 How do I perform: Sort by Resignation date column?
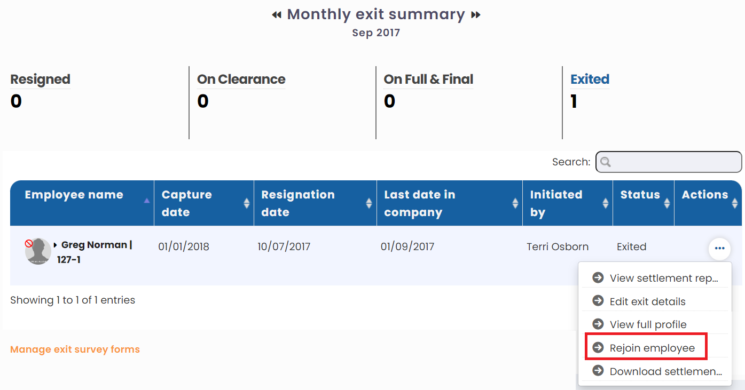315,203
